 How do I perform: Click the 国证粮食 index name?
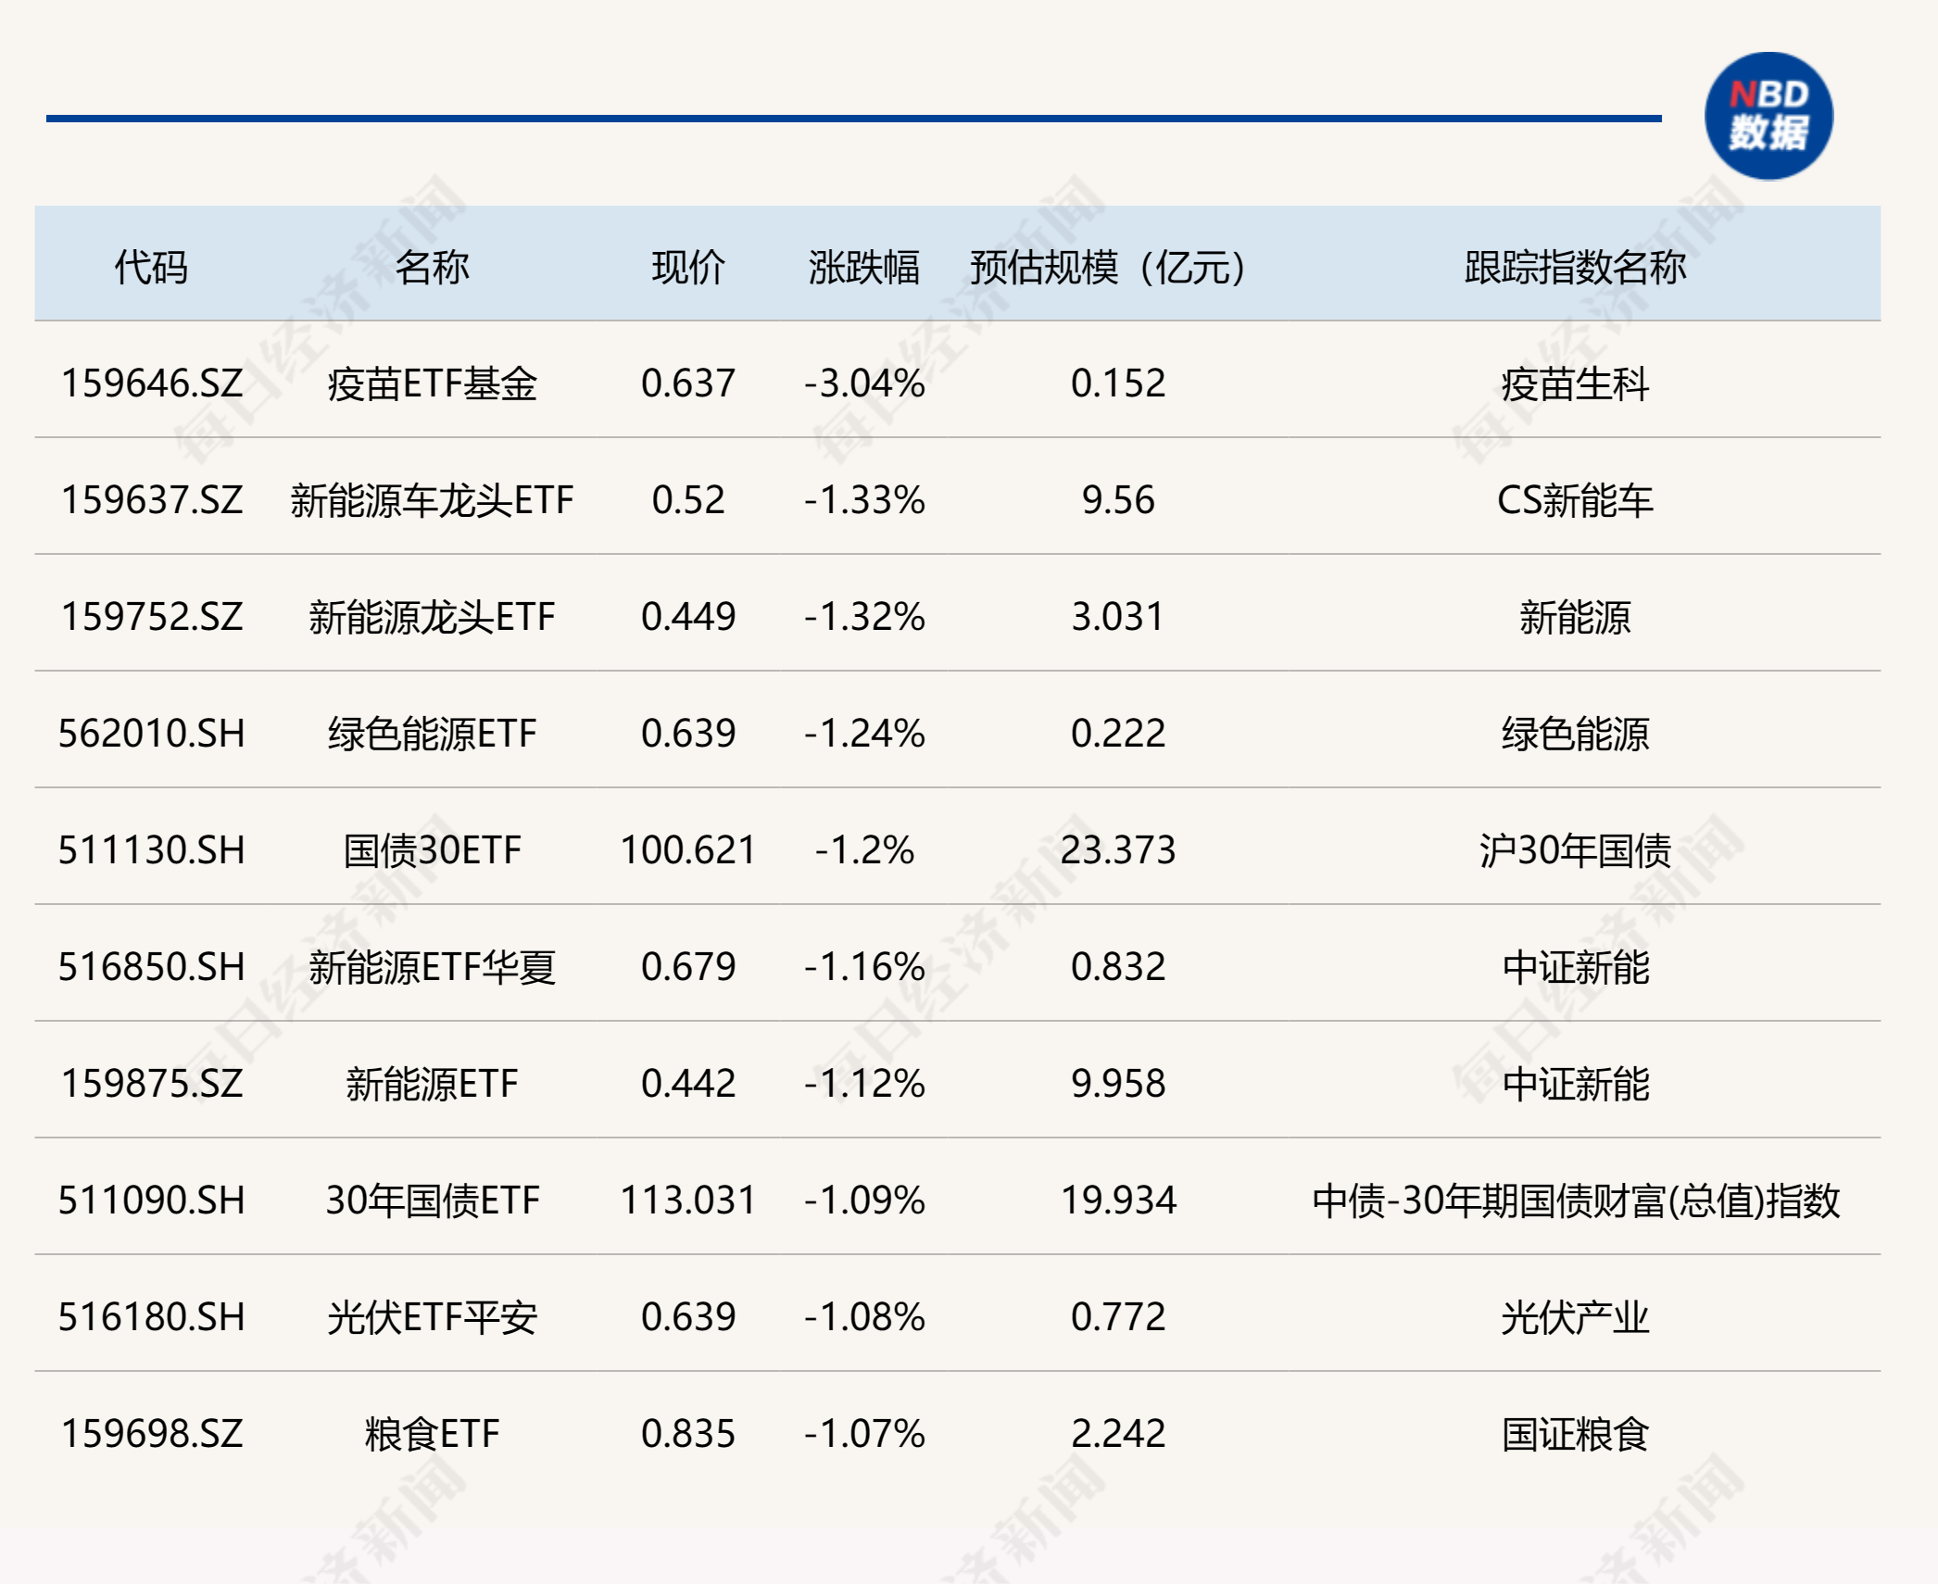[x=1575, y=1434]
